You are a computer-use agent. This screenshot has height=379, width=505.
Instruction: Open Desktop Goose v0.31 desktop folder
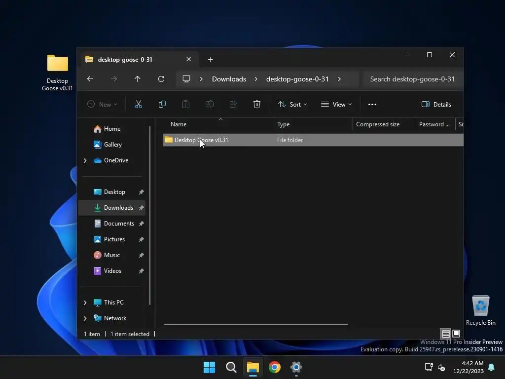pyautogui.click(x=57, y=73)
